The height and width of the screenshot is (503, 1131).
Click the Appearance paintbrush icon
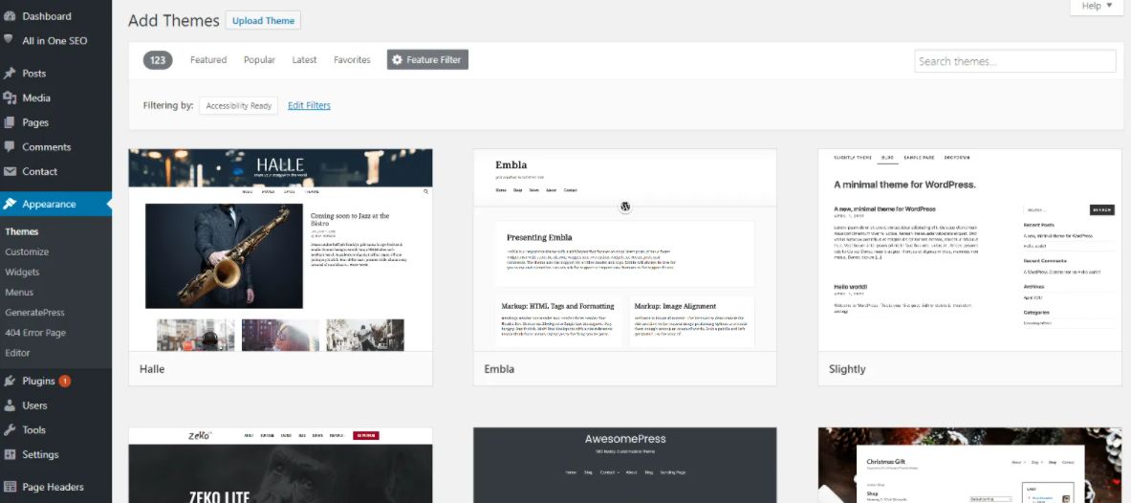click(x=10, y=205)
